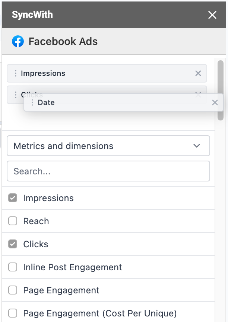Remove the Date field chip
Image resolution: width=228 pixels, height=322 pixels.
(215, 103)
